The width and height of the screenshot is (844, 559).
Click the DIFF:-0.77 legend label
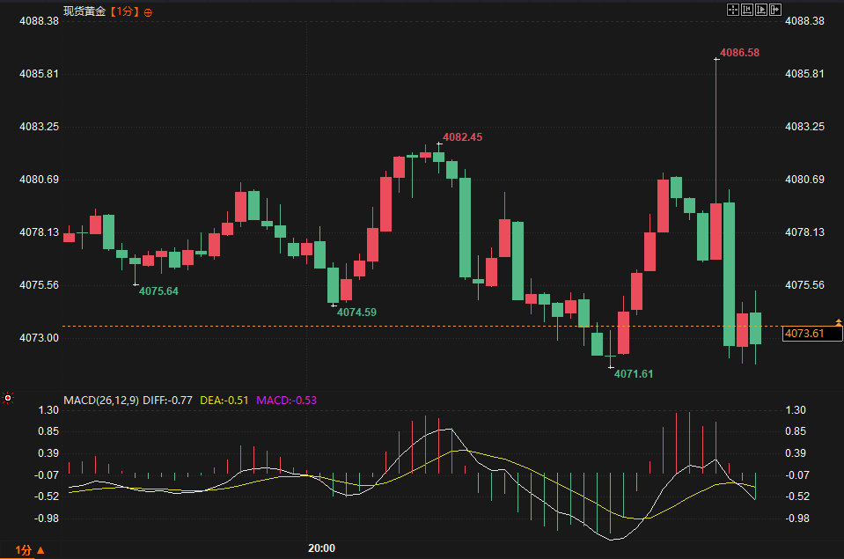167,401
